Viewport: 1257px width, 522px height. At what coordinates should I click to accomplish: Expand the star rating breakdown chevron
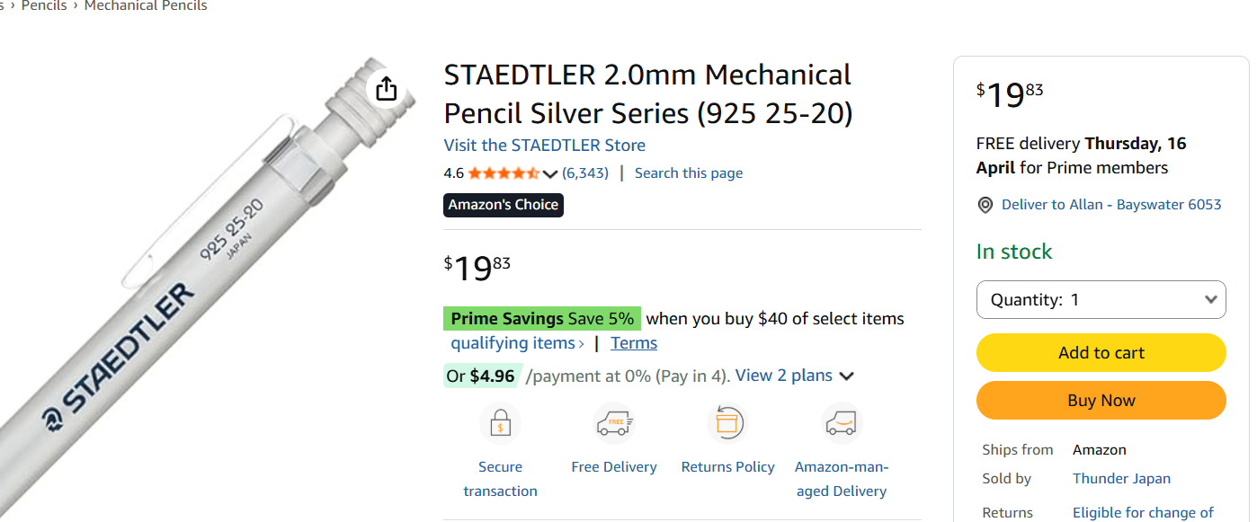coord(550,173)
